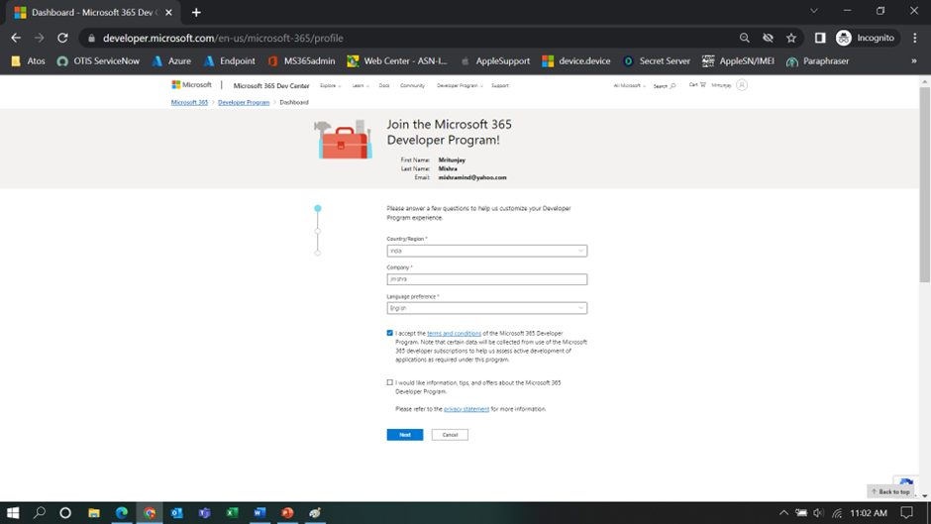Click the third-party cookies blocked eye icon
This screenshot has height=524, width=931.
coord(768,38)
